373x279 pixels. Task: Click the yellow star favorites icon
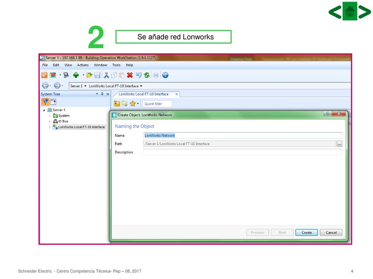pos(133,104)
